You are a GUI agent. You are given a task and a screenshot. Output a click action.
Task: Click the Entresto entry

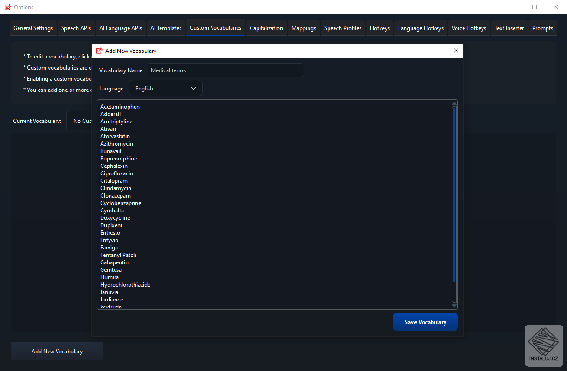(110, 233)
